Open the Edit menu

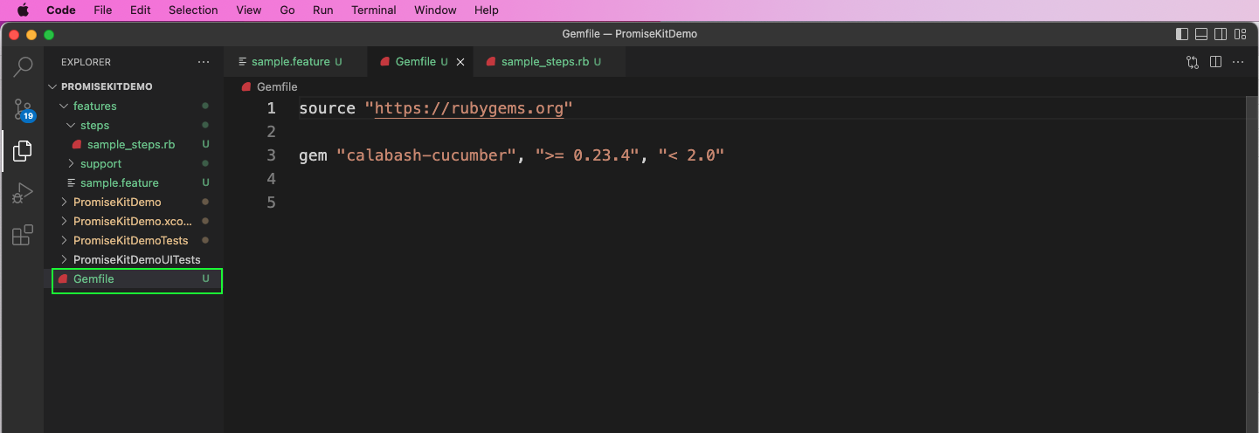coord(140,10)
